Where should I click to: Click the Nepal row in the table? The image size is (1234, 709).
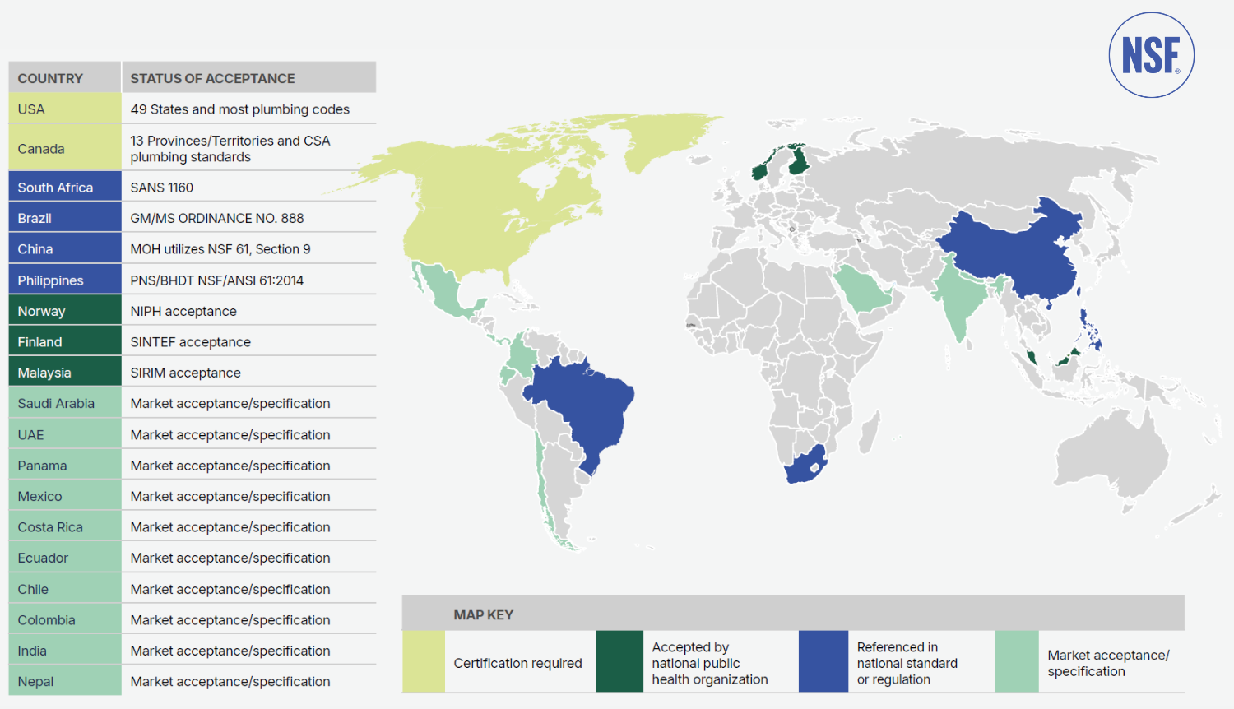coord(65,681)
